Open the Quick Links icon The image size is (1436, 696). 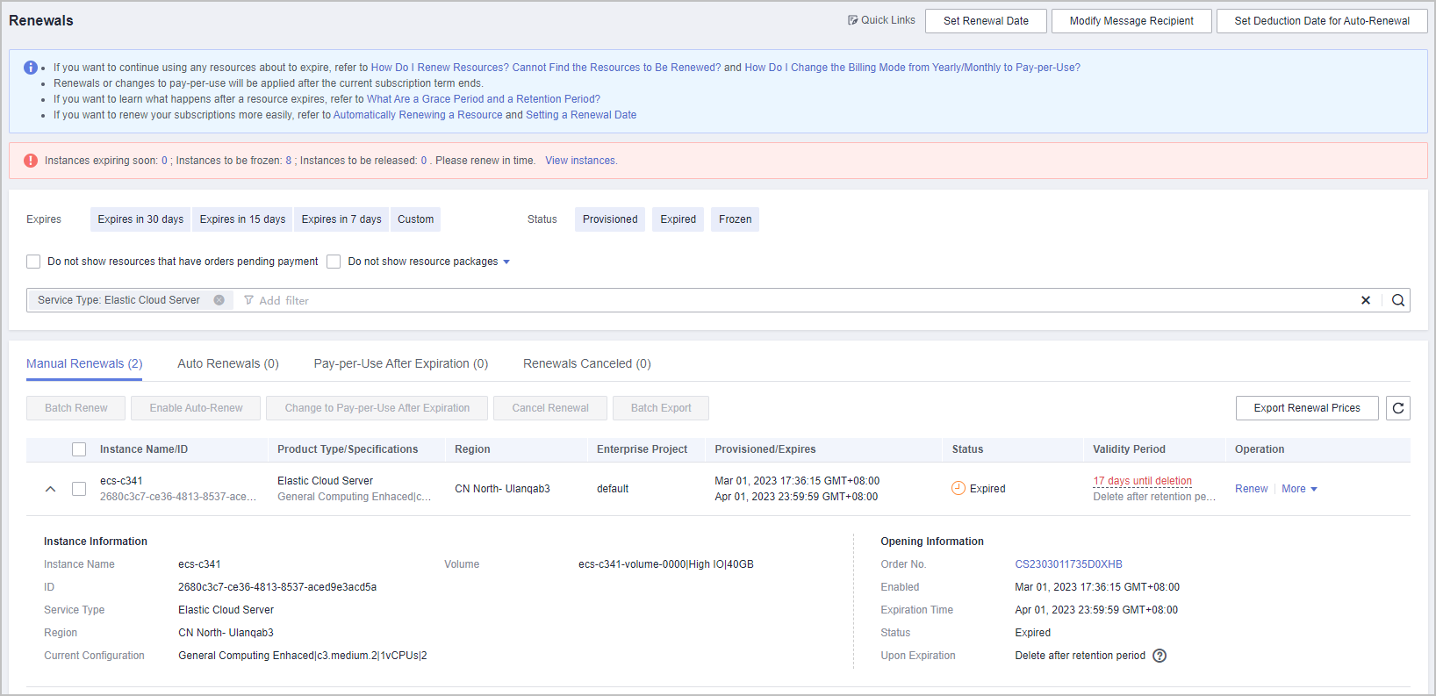coord(852,20)
